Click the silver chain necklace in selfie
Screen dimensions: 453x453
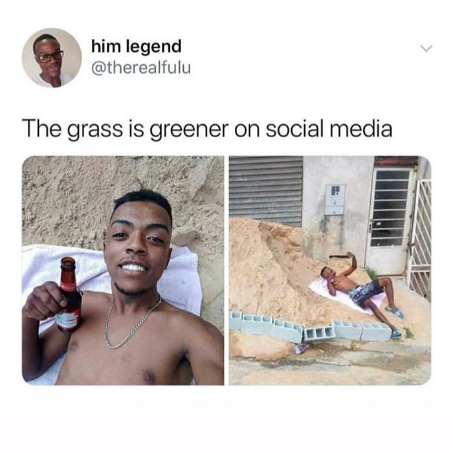tap(132, 322)
